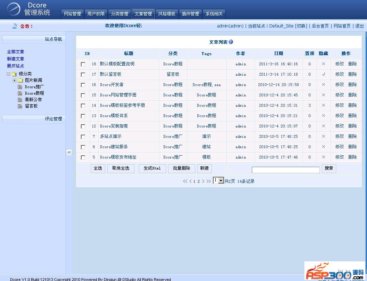Open the 新建文章 link
This screenshot has height=281, width=367.
pos(15,59)
